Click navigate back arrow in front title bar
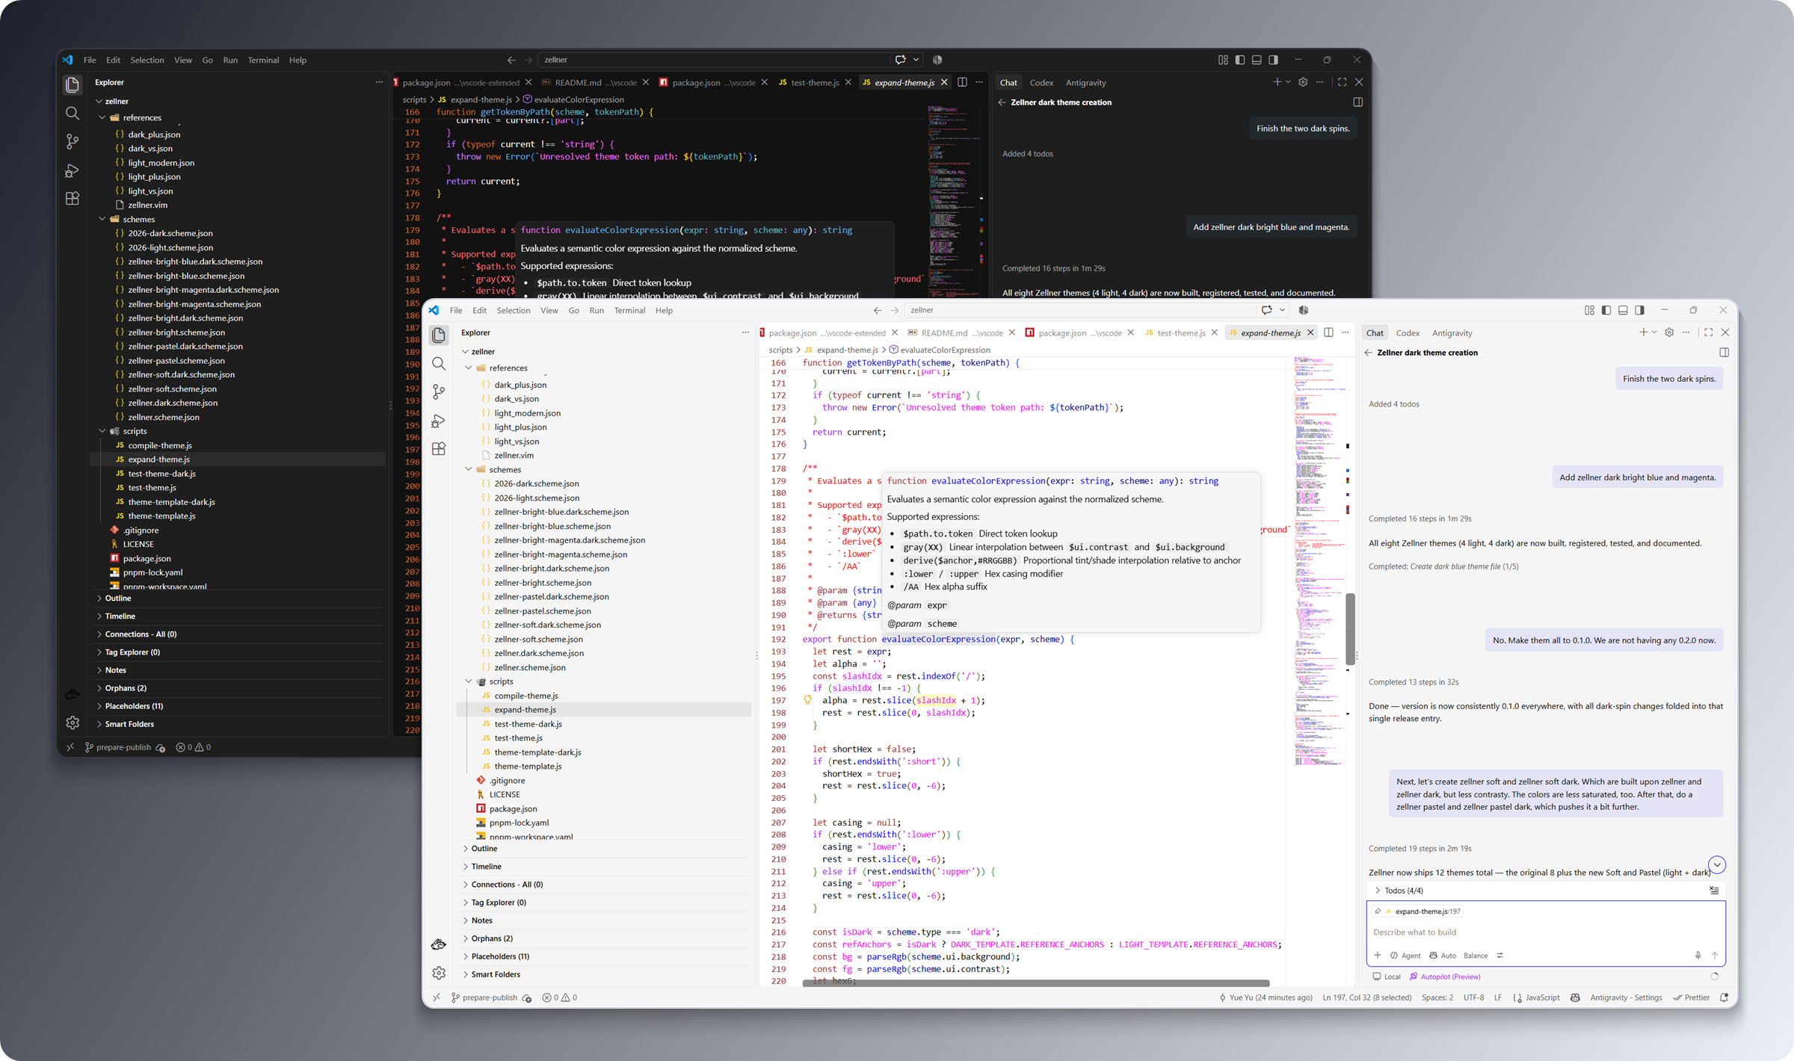Image resolution: width=1794 pixels, height=1061 pixels. coord(878,310)
